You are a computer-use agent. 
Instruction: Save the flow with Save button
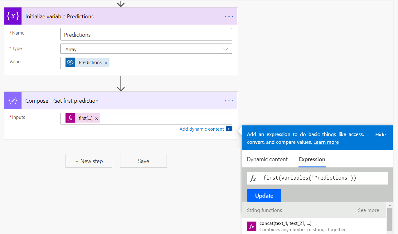(143, 161)
